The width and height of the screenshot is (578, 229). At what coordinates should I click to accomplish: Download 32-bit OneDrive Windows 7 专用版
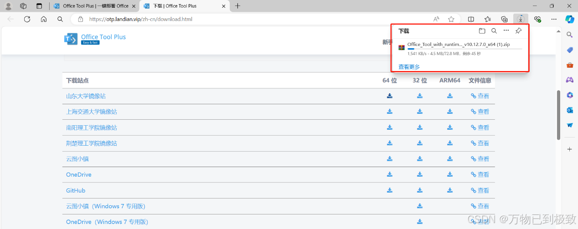pos(420,222)
